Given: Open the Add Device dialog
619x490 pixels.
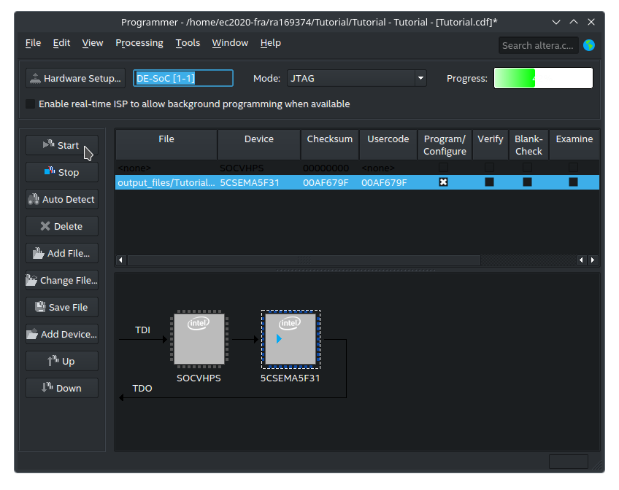Looking at the screenshot, I should [62, 334].
